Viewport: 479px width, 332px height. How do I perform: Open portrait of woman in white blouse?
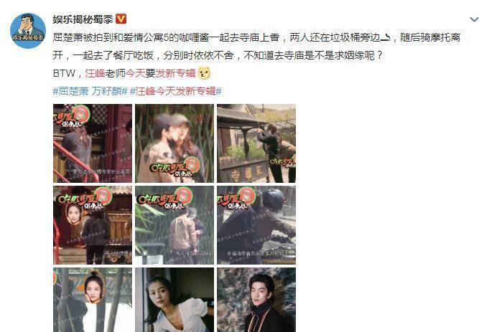tap(175, 300)
